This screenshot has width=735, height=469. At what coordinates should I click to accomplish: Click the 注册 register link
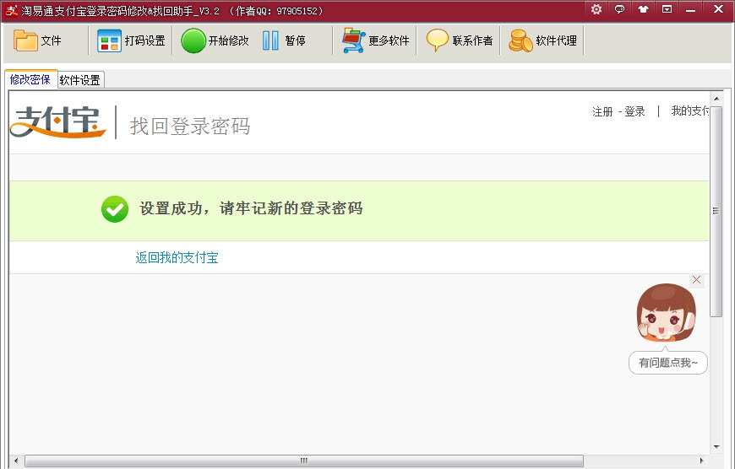602,111
